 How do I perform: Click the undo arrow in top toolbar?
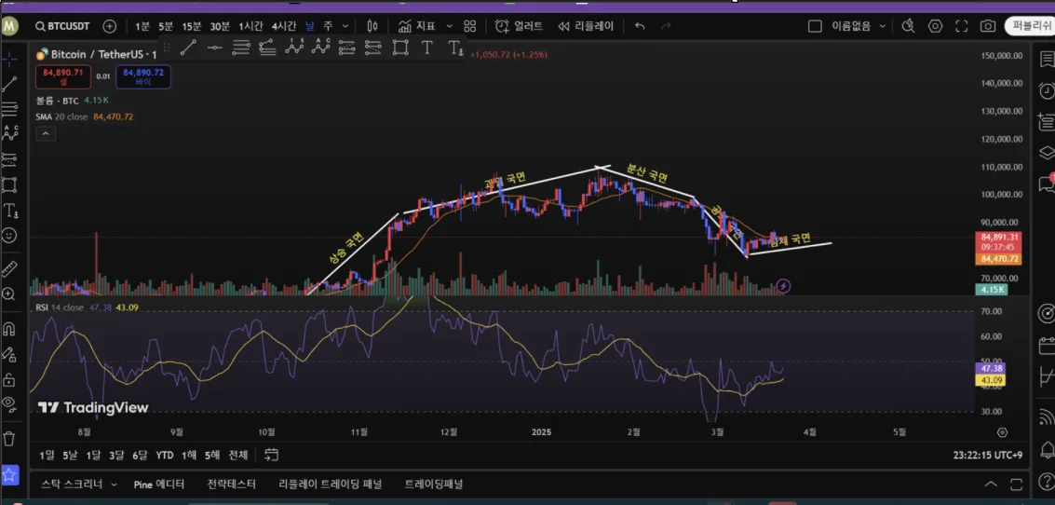640,26
